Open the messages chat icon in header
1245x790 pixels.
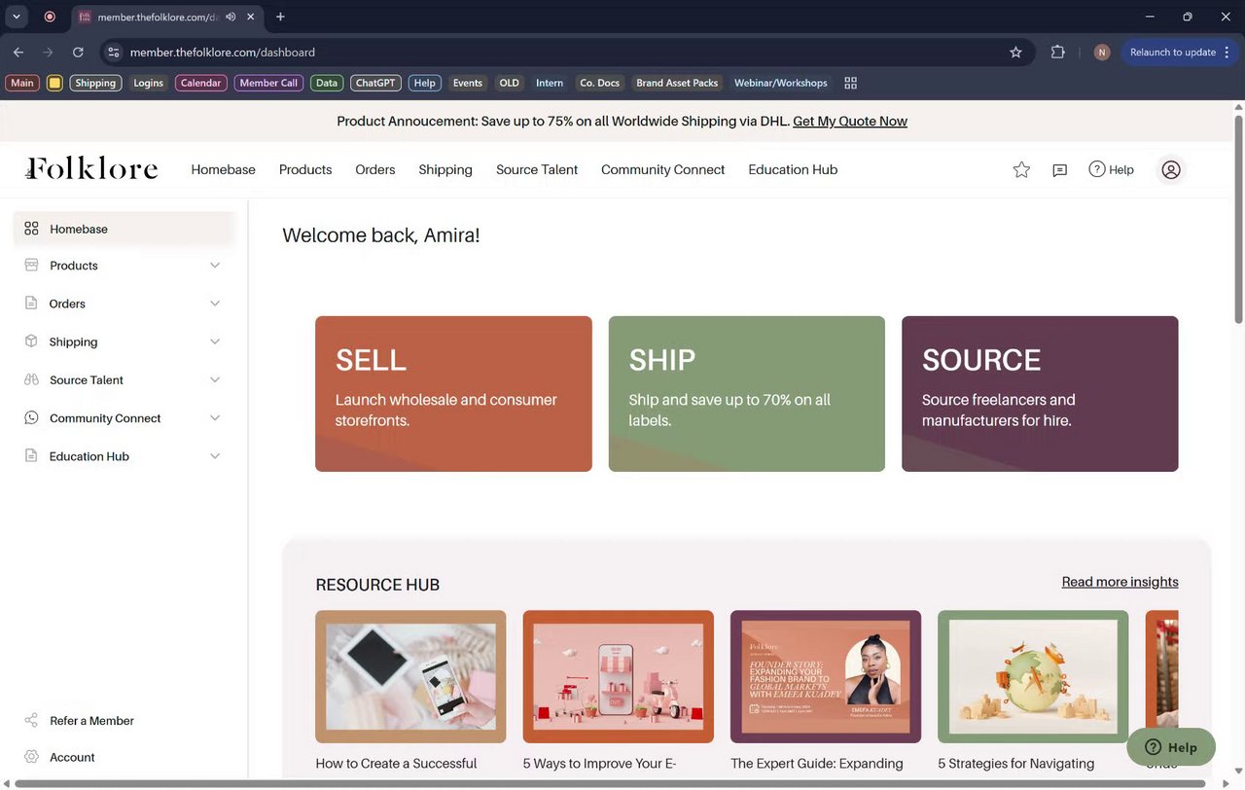click(x=1060, y=170)
